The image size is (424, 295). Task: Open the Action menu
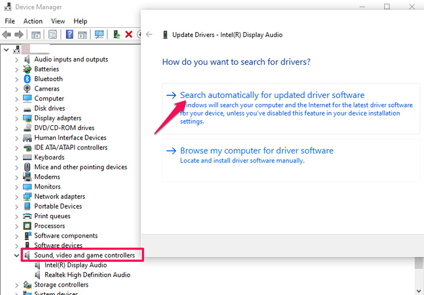[x=33, y=21]
